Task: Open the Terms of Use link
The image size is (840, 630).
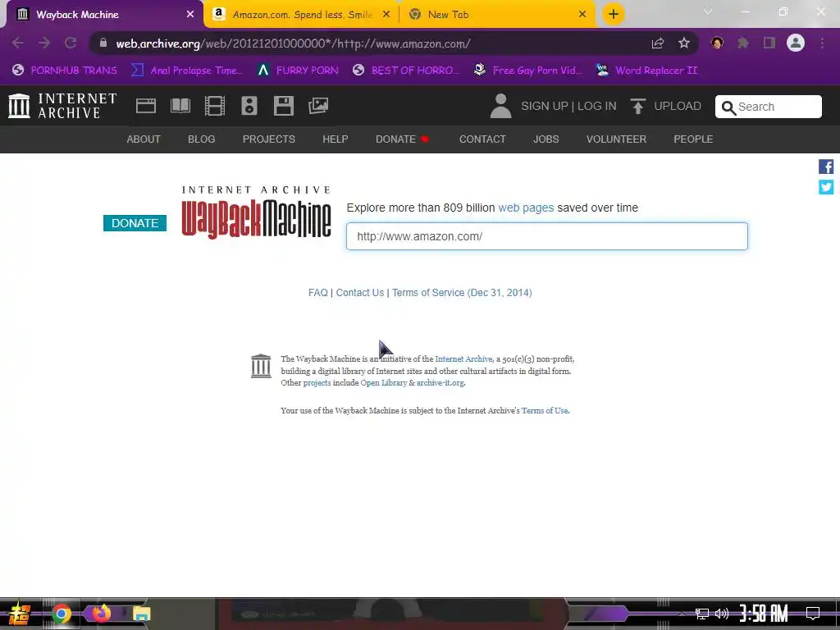Action: (545, 411)
